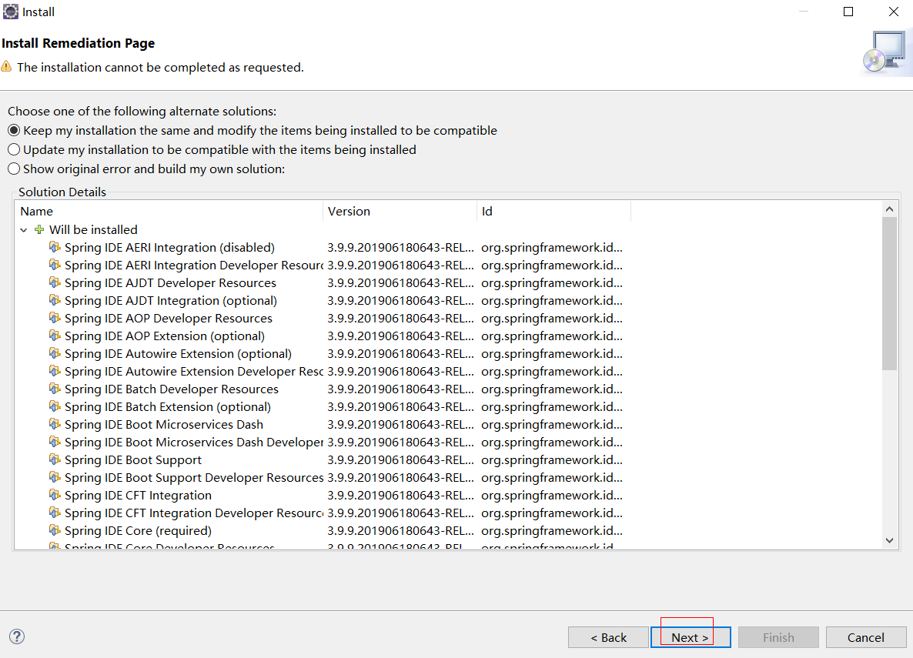Click the Spring IDE Batch Extension item icon
913x658 pixels.
55,406
